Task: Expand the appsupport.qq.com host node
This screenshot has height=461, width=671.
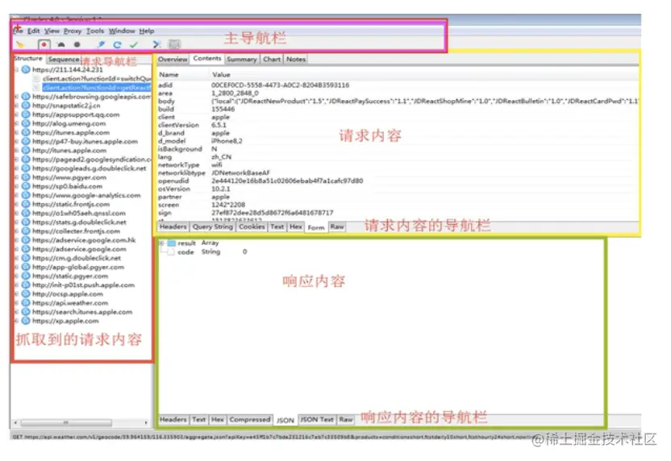Action: (x=17, y=114)
